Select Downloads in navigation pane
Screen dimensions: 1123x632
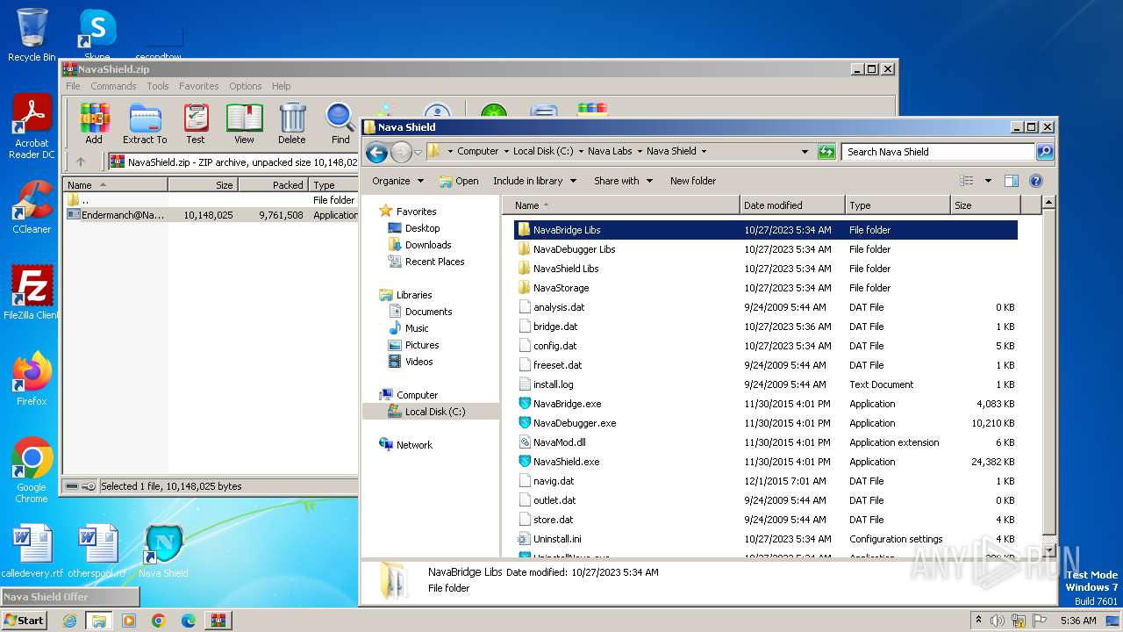[428, 245]
